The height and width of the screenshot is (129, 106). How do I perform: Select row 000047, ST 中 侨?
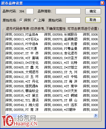tap(22, 53)
